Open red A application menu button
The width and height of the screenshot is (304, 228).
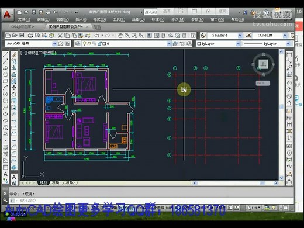pyautogui.click(x=8, y=15)
